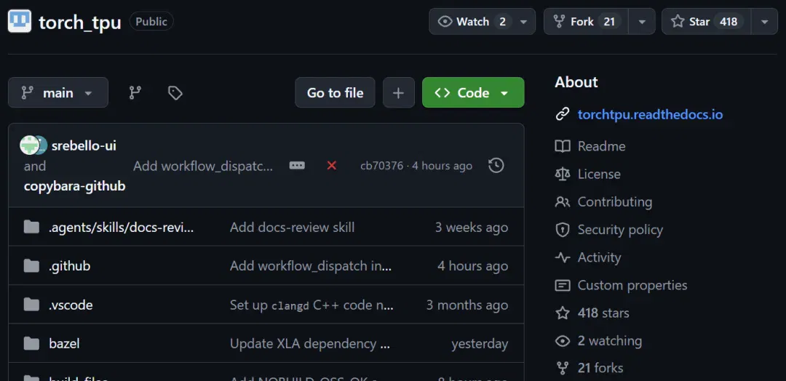Screen dimensions: 786x381
Task: Click the plus Add file button
Action: 399,92
